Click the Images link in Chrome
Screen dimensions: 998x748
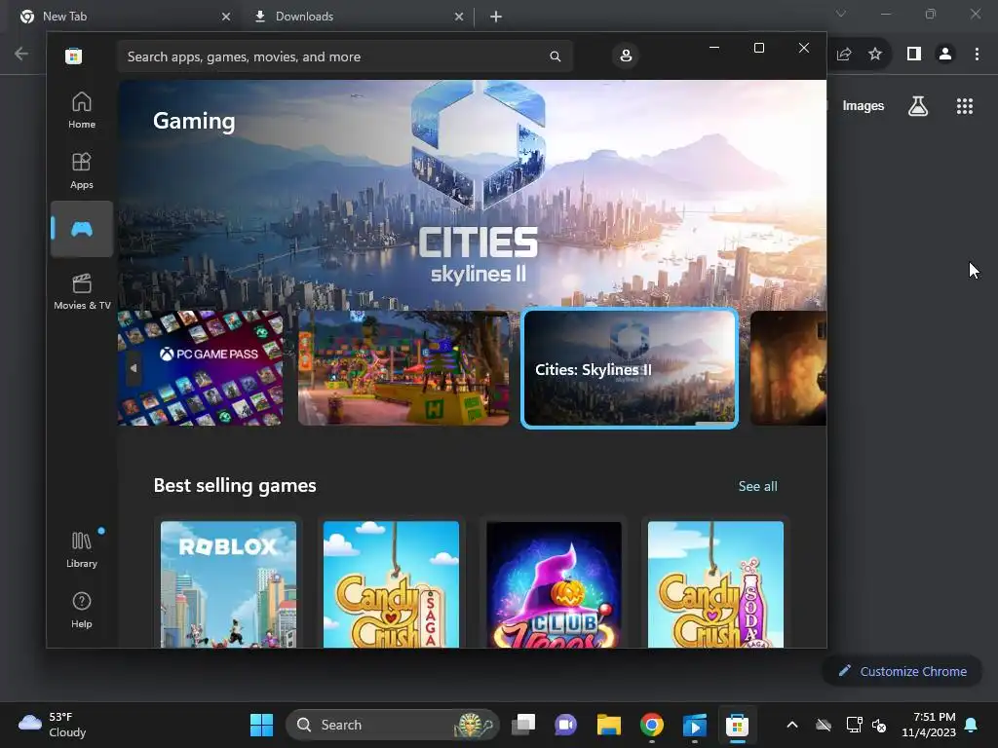864,105
